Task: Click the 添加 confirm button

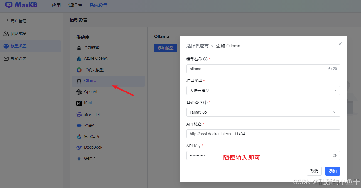Action: pos(333,171)
